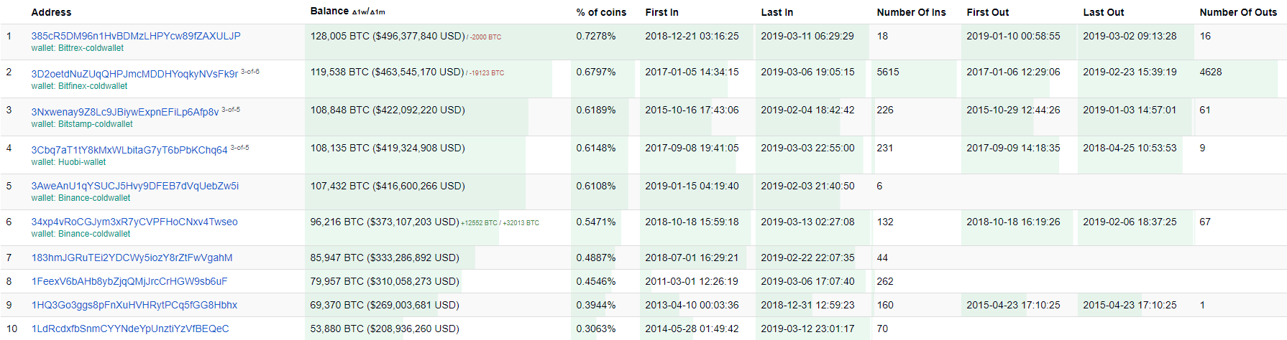Open address 1LdRcdxfbSnmCYYNdeYpUnztiYzVfBEQeC
This screenshot has height=340, width=1287.
click(x=130, y=329)
